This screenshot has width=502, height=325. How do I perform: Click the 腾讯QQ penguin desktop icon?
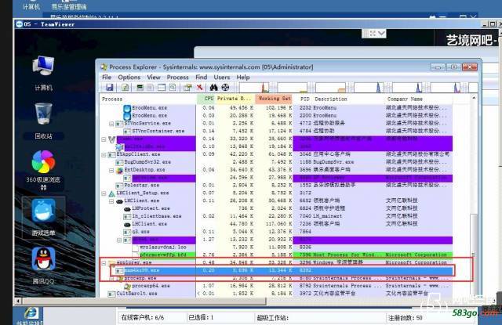[x=44, y=266]
